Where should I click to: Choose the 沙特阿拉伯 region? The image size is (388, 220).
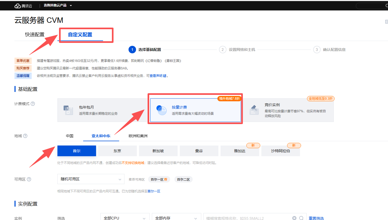(281, 151)
